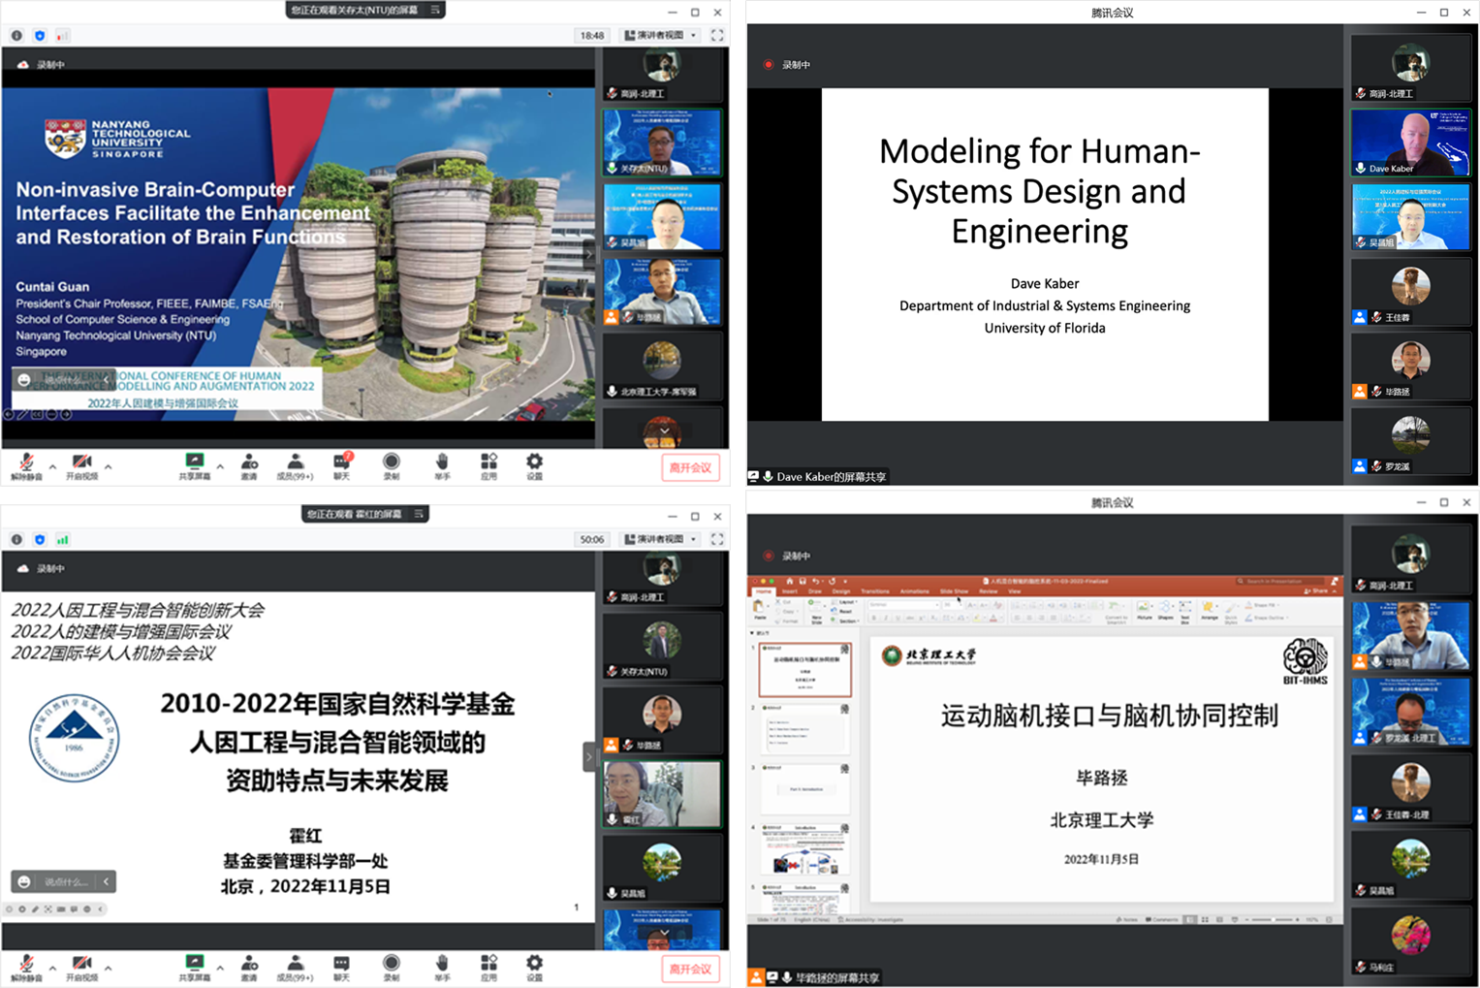Viewport: 1480px width, 988px height.
Task: Enter fullscreen using icon beside 18:48 timer
Action: [717, 35]
